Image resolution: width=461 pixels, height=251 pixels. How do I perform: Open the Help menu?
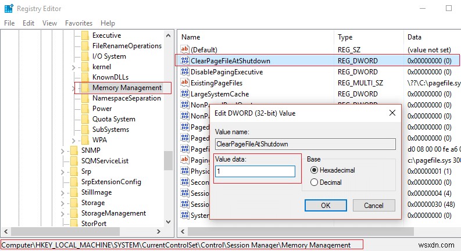[x=108, y=23]
